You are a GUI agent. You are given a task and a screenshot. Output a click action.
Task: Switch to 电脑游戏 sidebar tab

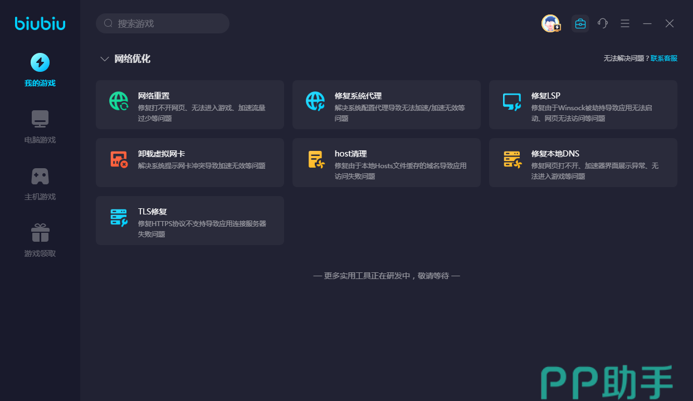(40, 127)
